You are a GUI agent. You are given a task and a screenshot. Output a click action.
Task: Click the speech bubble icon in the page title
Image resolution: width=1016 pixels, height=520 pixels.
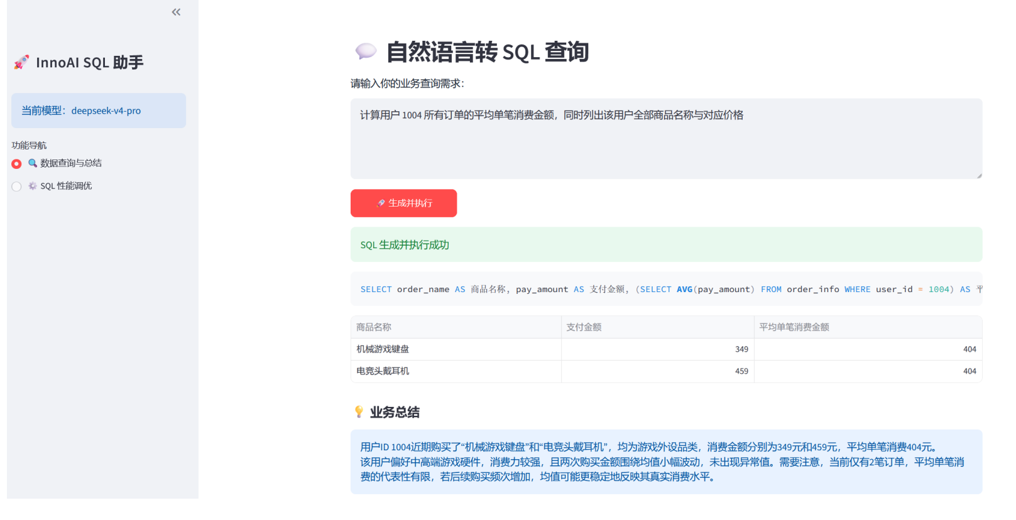point(366,51)
